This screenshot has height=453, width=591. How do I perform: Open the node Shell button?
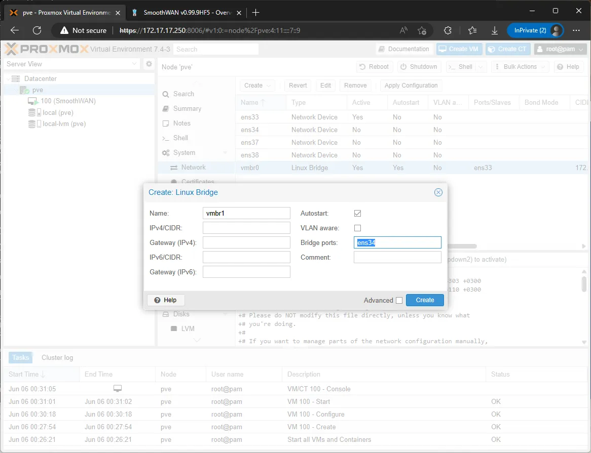pyautogui.click(x=461, y=67)
